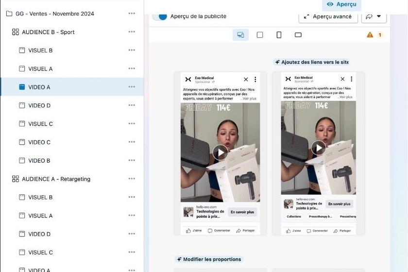Click En savoir plus in left preview

click(242, 212)
